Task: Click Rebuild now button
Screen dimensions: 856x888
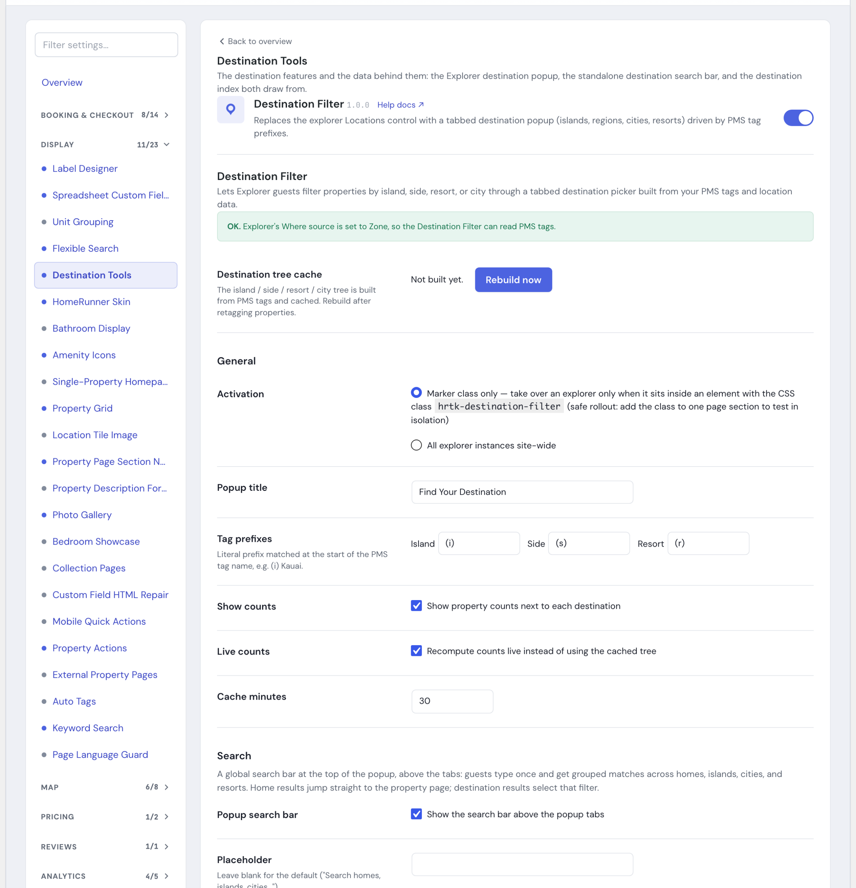Action: pyautogui.click(x=513, y=280)
